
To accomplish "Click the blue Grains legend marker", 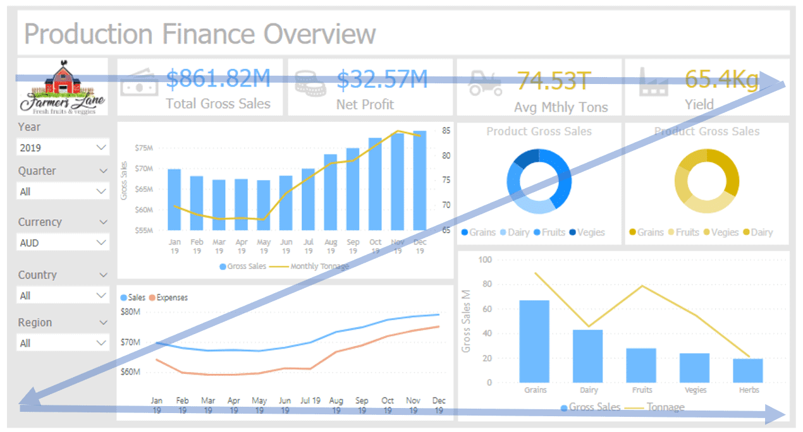I will click(465, 232).
